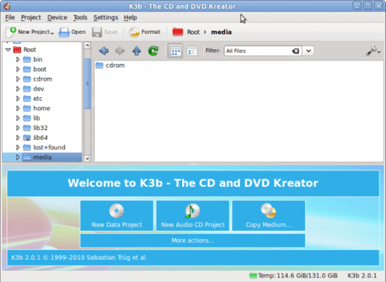Expand the lib32 folder node
The height and width of the screenshot is (282, 386).
click(x=18, y=128)
